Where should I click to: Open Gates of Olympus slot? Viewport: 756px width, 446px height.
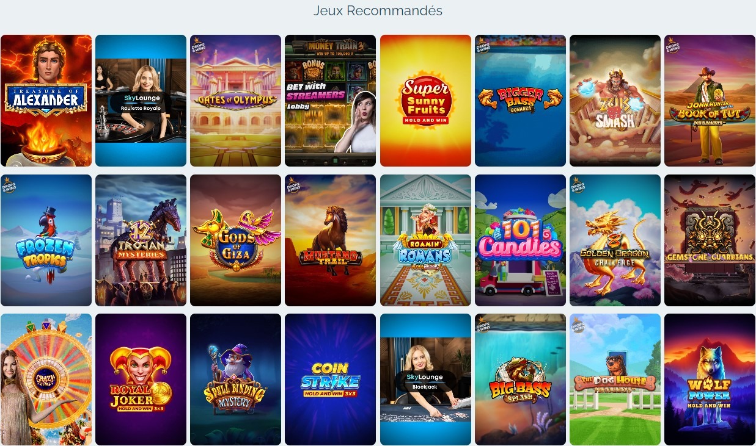235,101
